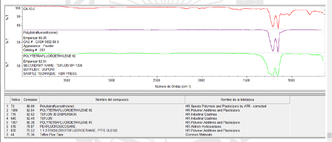Choose the Teflon Pipe Tape result

point(54,135)
